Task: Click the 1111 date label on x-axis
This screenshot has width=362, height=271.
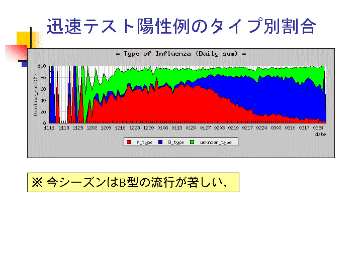Action: (49, 128)
